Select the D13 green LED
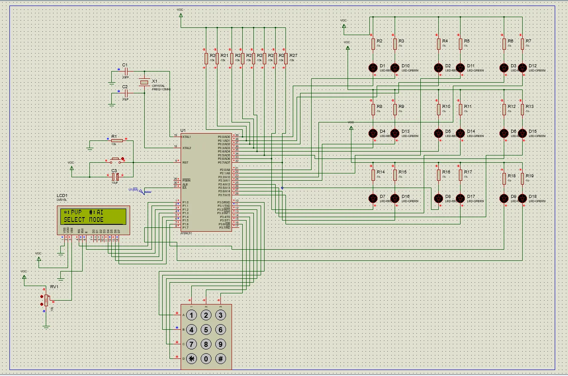 395,133
